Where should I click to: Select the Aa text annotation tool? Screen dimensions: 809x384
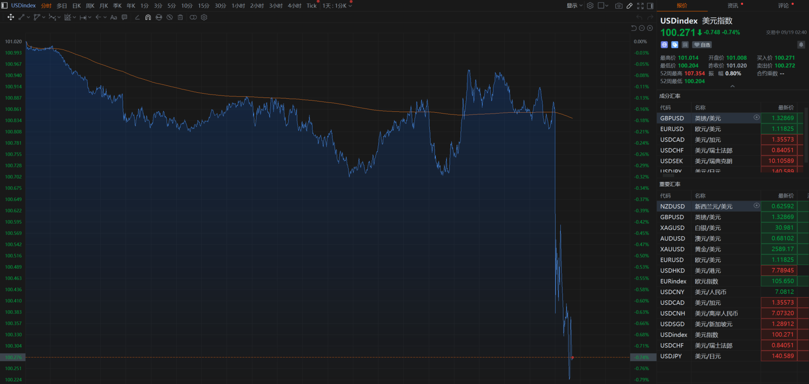(114, 17)
